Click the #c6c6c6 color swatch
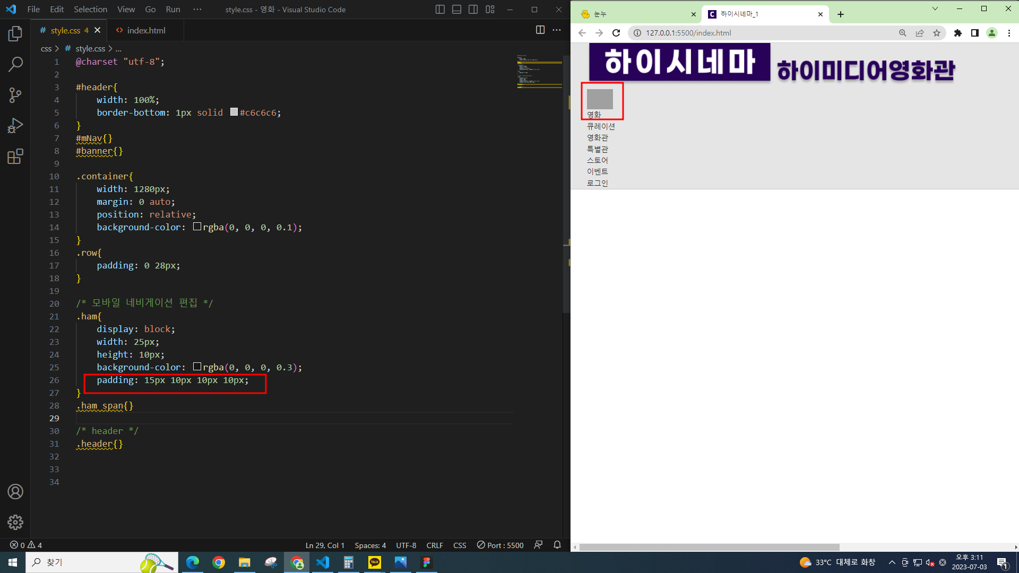Viewport: 1019px width, 573px height. click(x=234, y=112)
